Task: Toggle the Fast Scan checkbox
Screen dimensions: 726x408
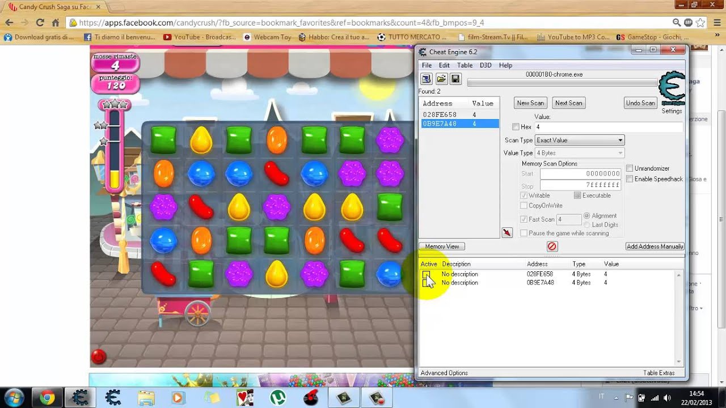Action: pyautogui.click(x=524, y=219)
